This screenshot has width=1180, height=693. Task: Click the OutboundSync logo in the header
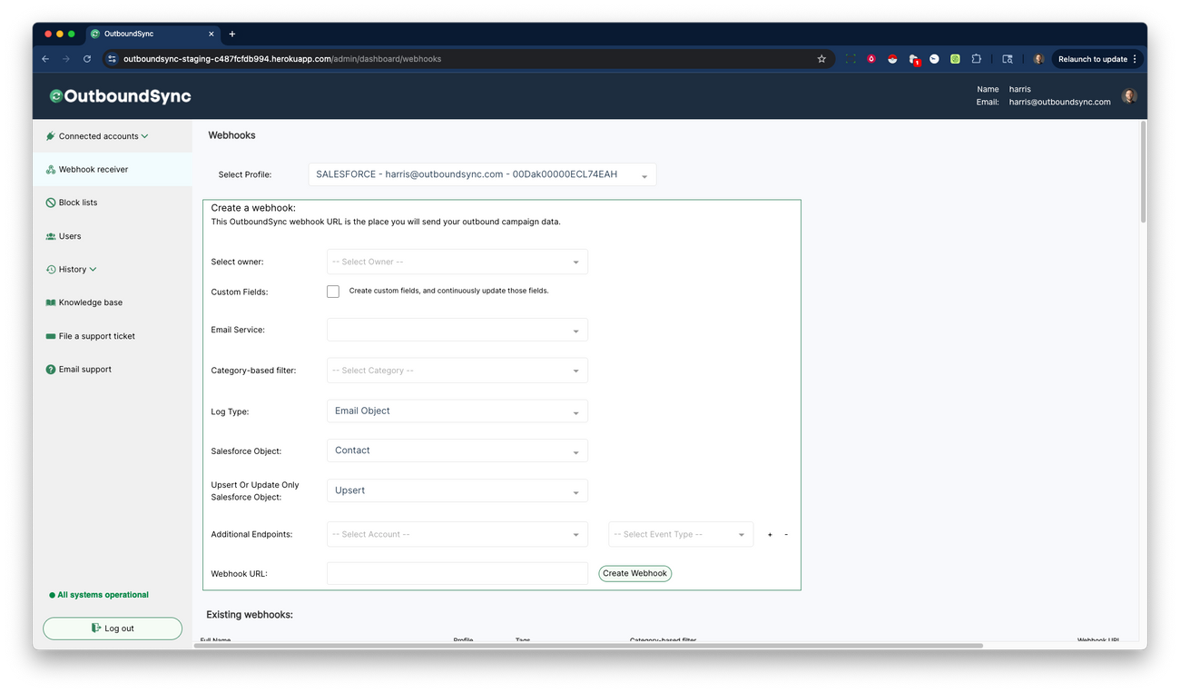pyautogui.click(x=119, y=95)
